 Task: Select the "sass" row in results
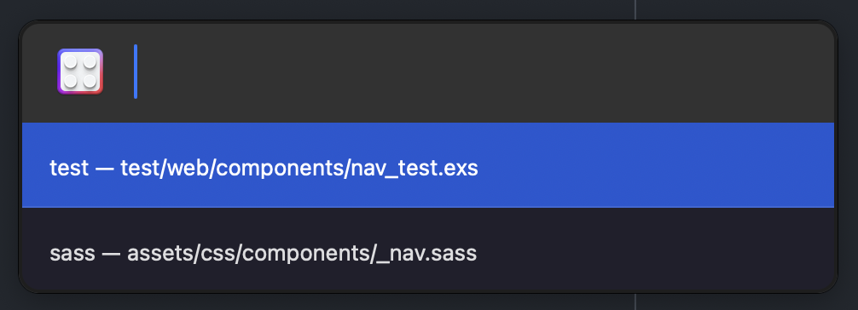pos(428,250)
